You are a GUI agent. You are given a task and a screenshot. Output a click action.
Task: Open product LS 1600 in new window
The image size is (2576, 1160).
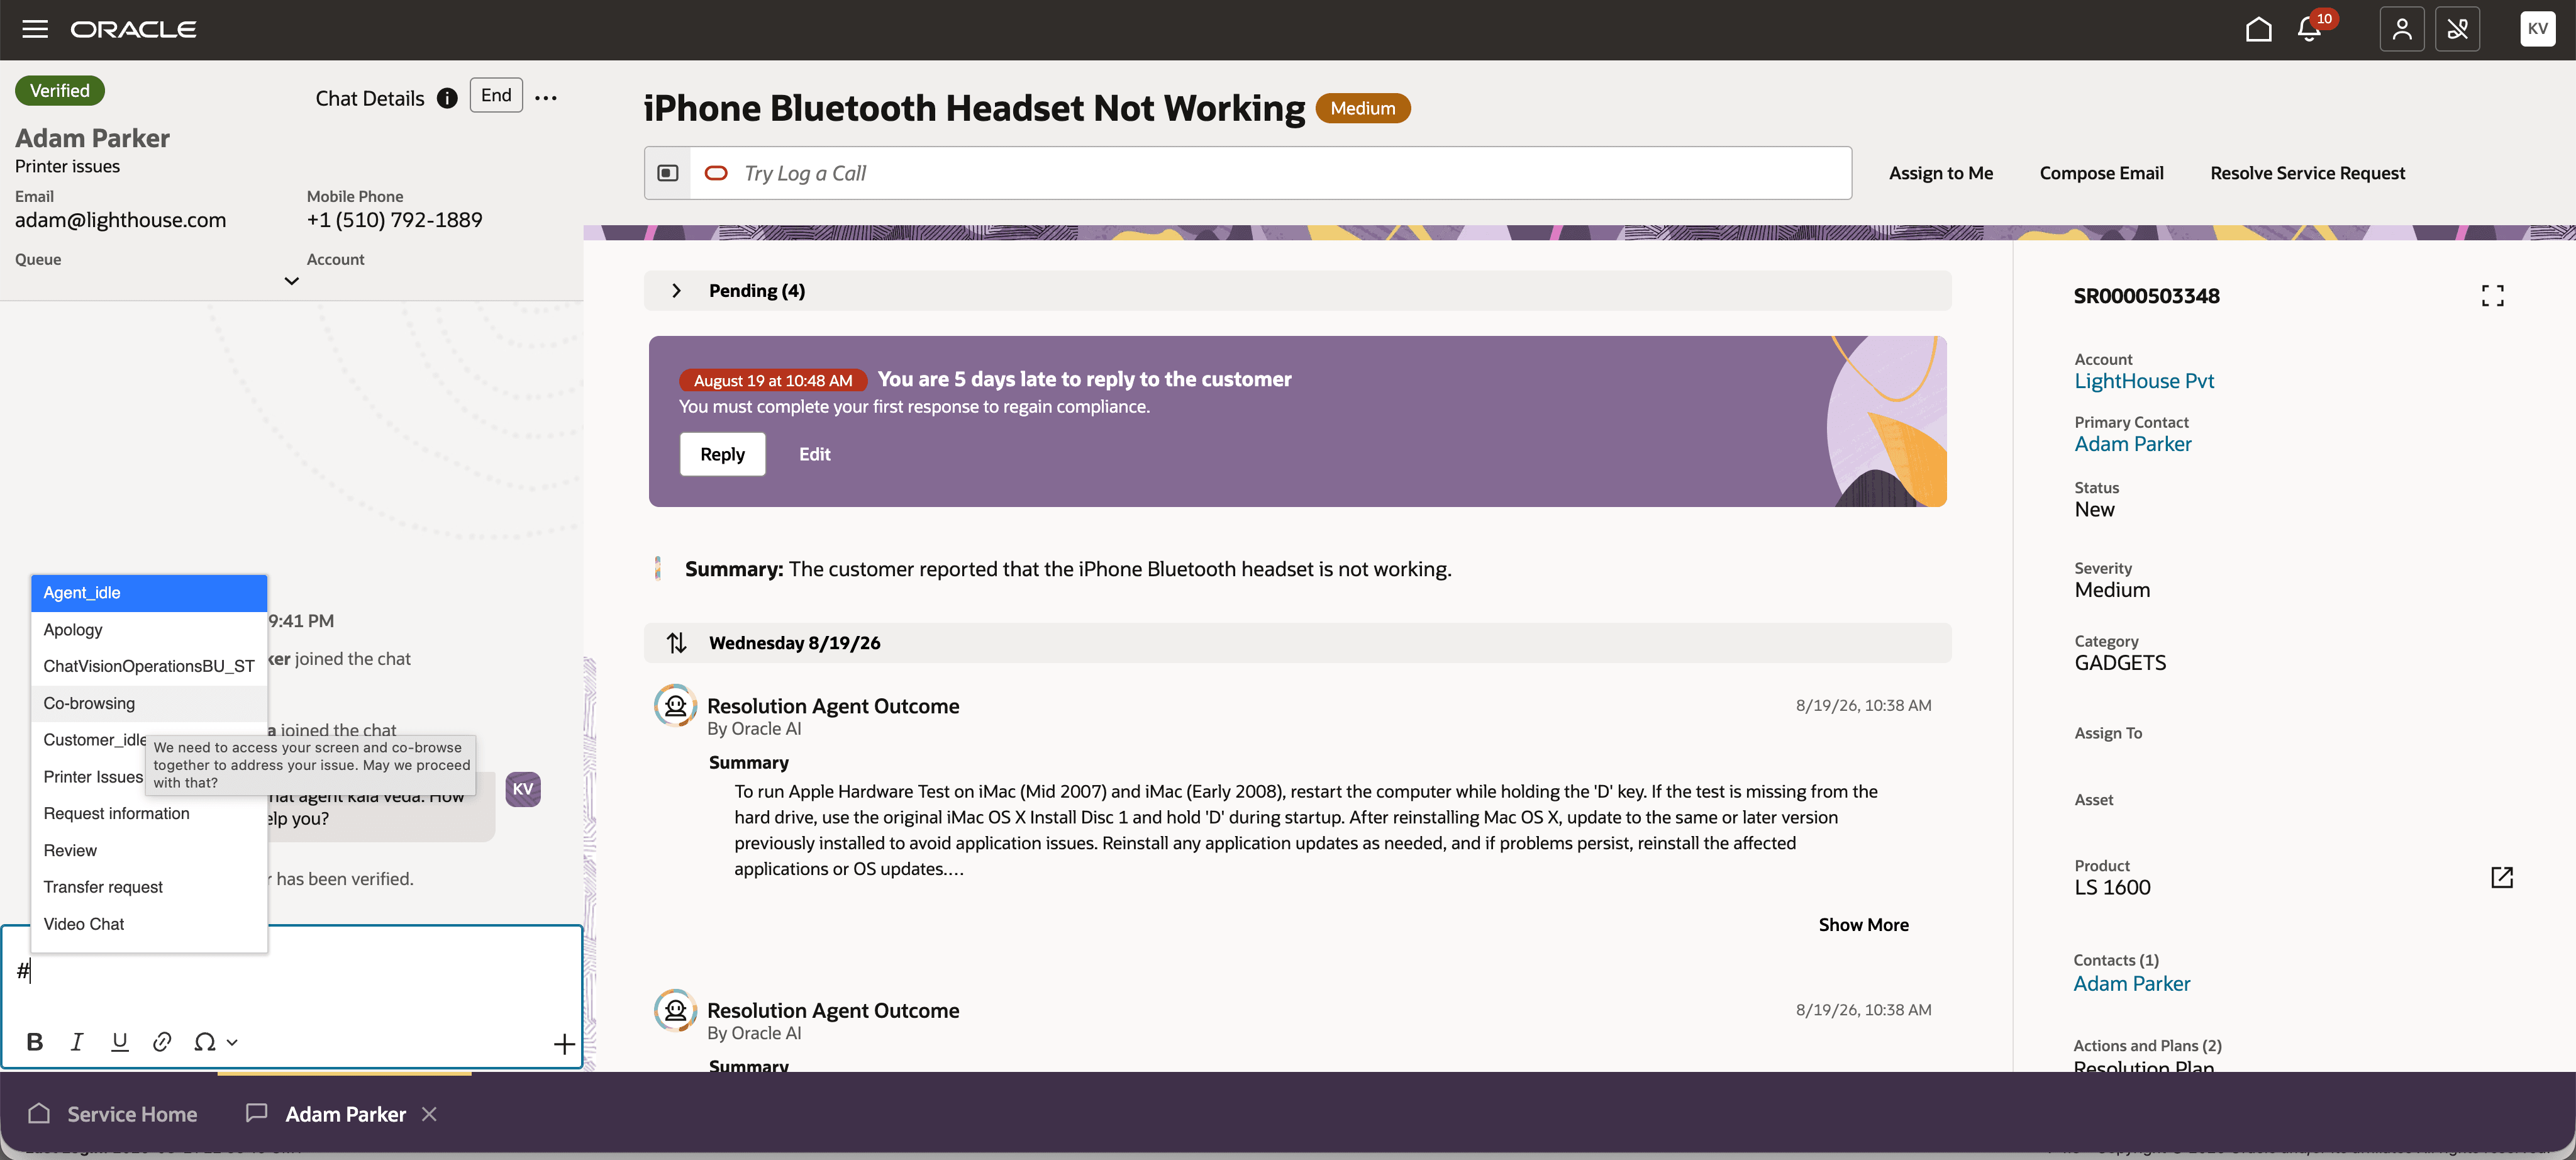2501,877
